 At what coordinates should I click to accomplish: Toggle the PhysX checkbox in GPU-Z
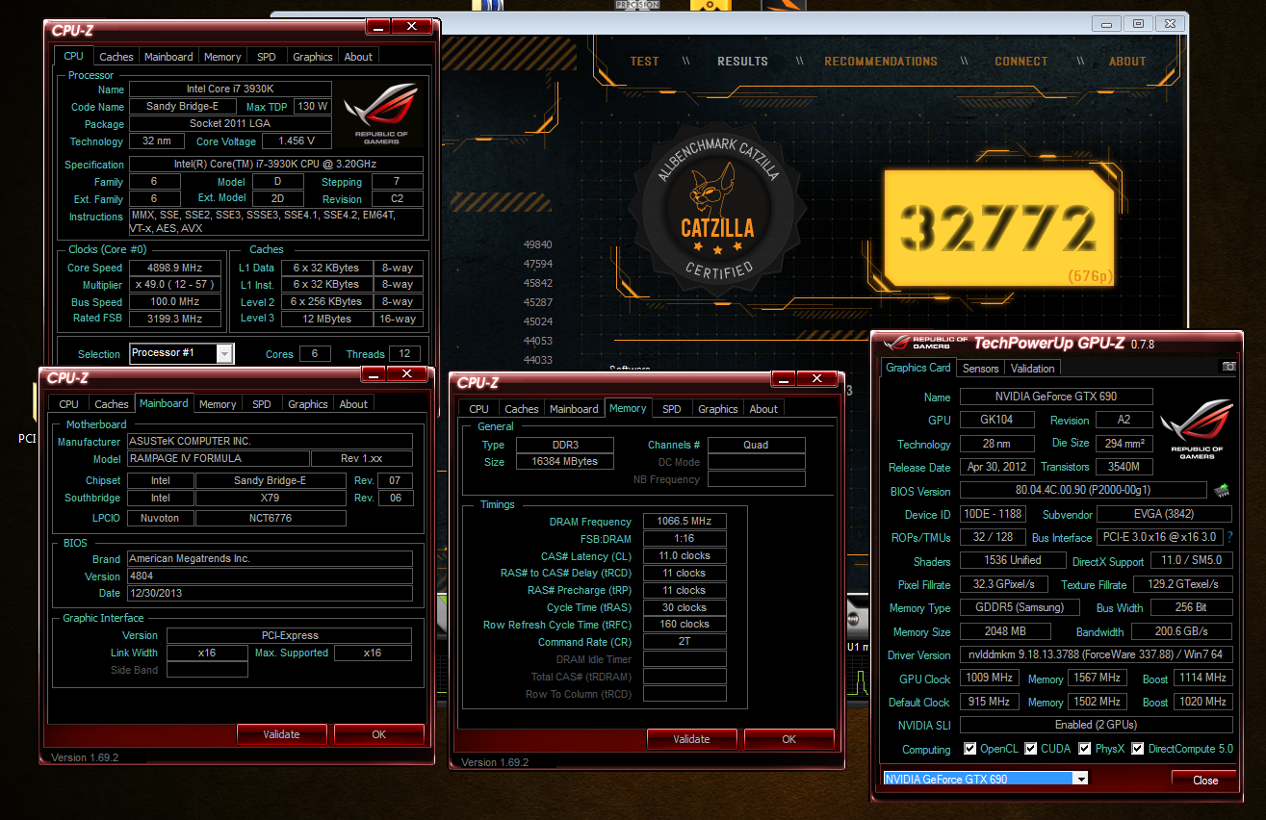pos(1085,749)
